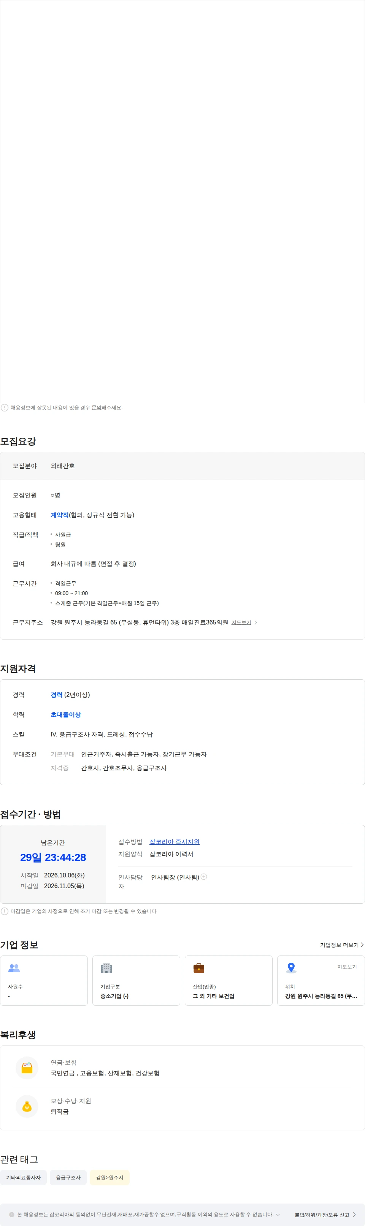Click the 위치 map pin icon
Image resolution: width=365 pixels, height=1226 pixels.
[291, 968]
